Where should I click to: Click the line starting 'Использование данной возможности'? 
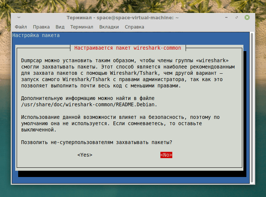click(120, 117)
